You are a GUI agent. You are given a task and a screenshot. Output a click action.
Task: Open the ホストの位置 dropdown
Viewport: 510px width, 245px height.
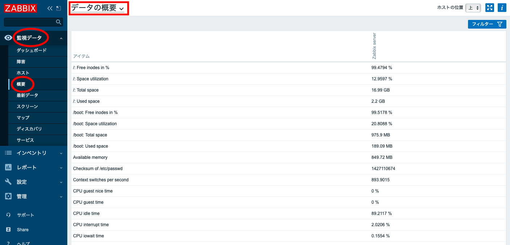[473, 8]
